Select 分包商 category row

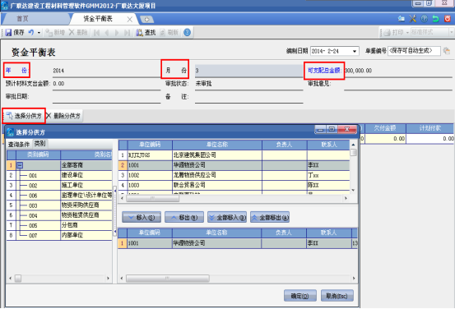click(x=59, y=225)
